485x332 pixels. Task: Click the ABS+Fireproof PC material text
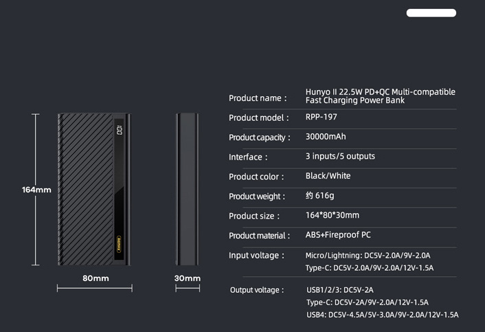[x=338, y=235]
